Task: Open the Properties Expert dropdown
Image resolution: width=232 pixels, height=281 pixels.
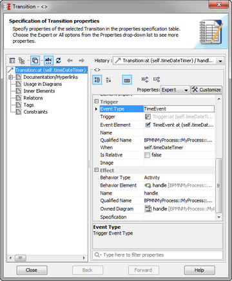Action: click(175, 90)
